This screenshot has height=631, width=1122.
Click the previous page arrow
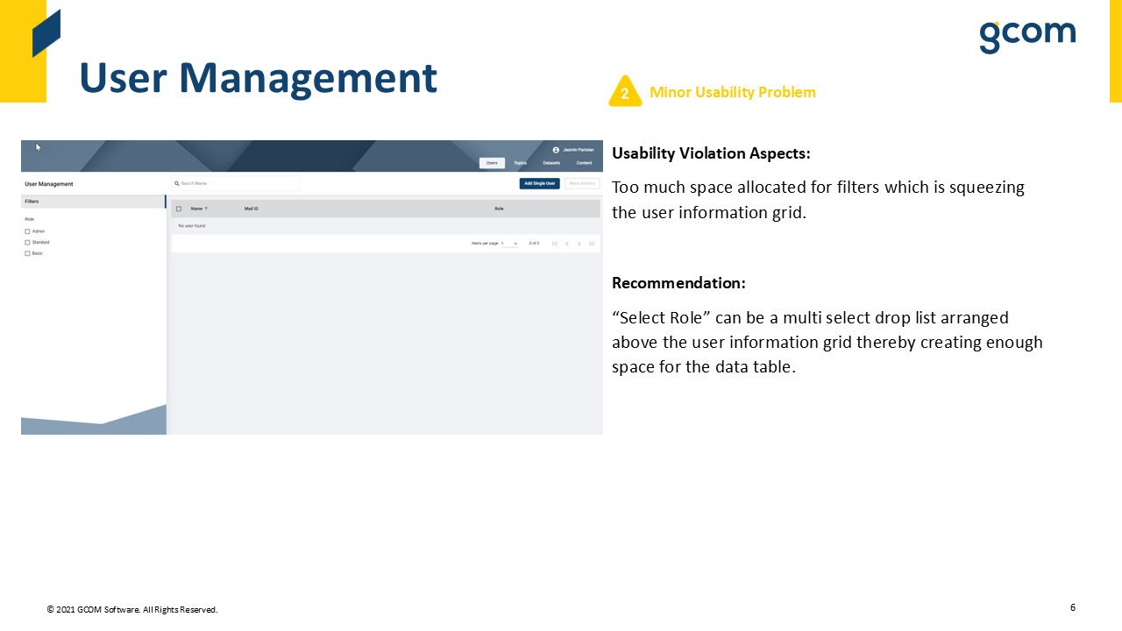(567, 244)
